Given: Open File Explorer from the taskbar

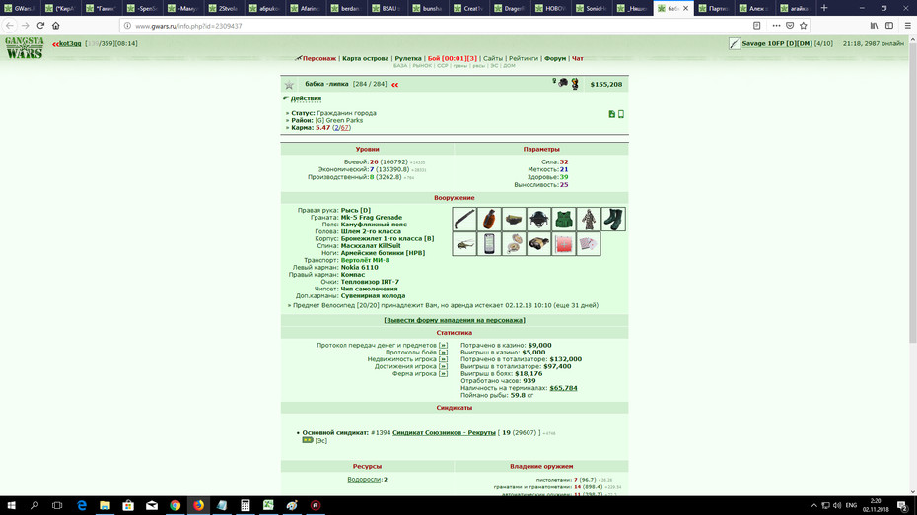Looking at the screenshot, I should [105, 506].
